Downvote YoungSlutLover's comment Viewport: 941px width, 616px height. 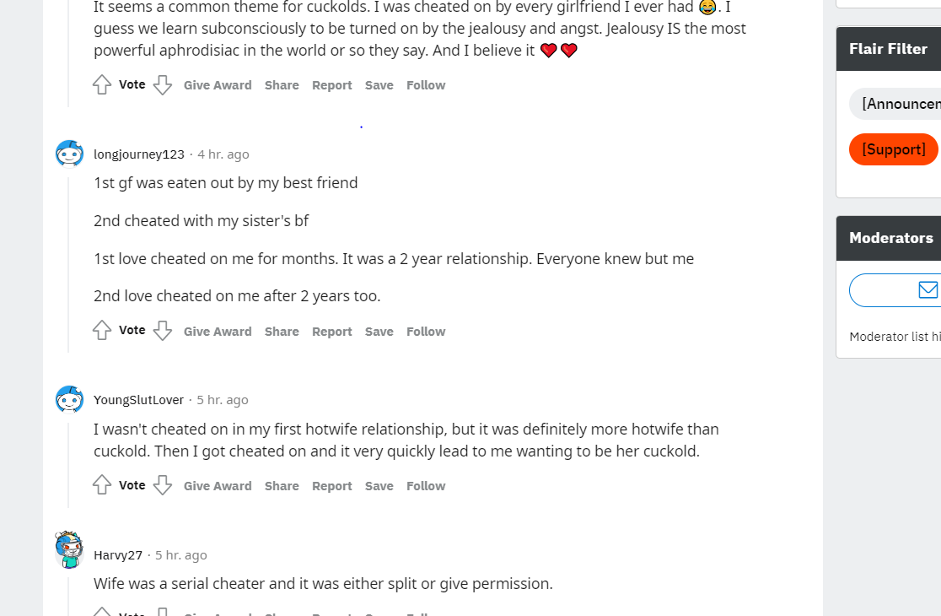163,485
